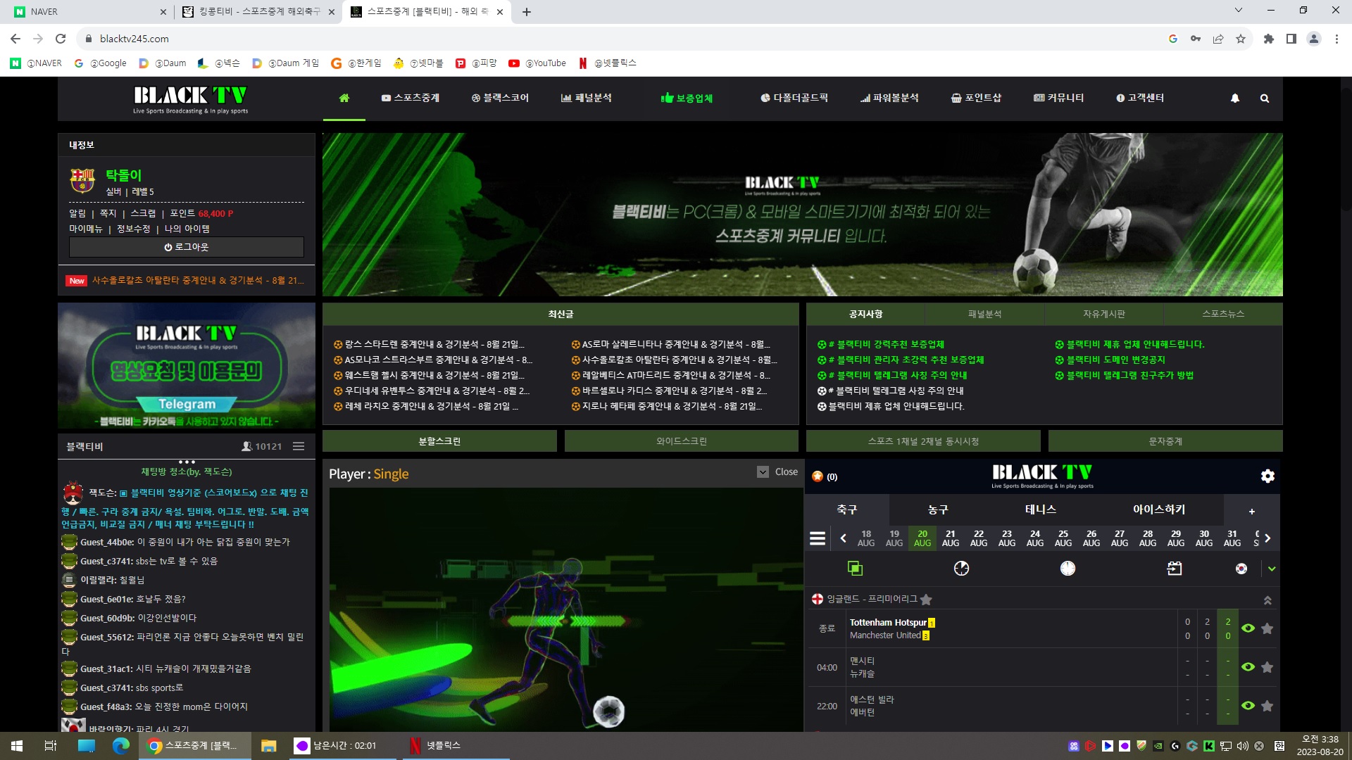Image resolution: width=1352 pixels, height=760 pixels.
Task: Select 23 AUG in date strip
Action: [1006, 538]
